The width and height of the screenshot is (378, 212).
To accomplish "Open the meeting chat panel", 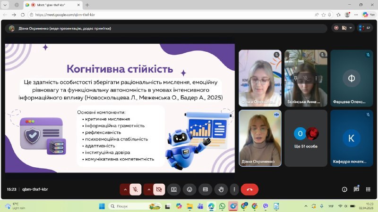I will [356, 189].
